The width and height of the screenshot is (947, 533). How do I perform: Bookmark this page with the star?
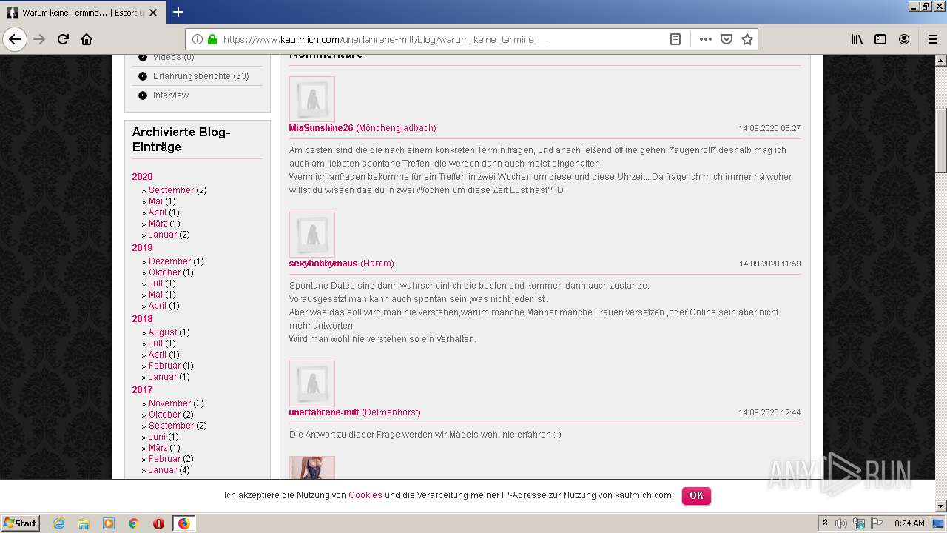coord(747,39)
